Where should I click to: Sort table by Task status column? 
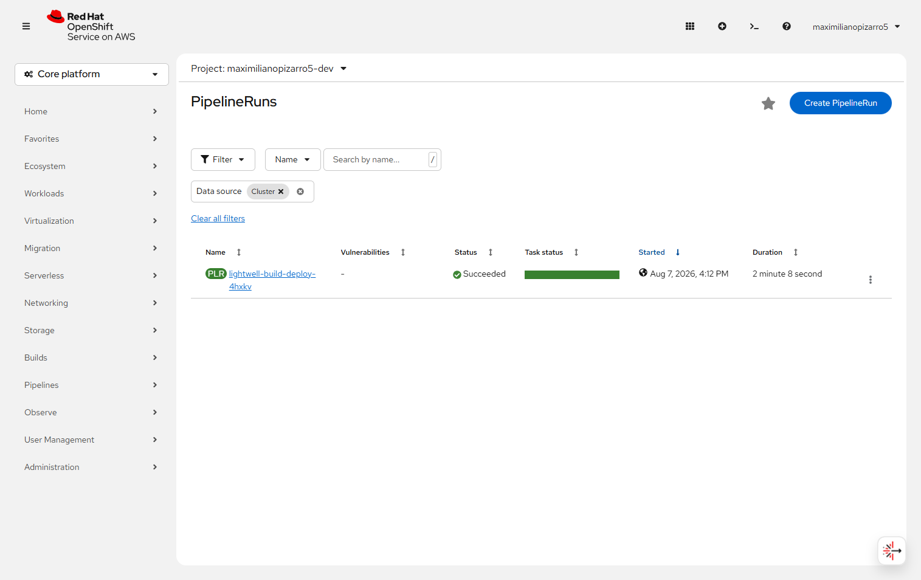pyautogui.click(x=551, y=252)
